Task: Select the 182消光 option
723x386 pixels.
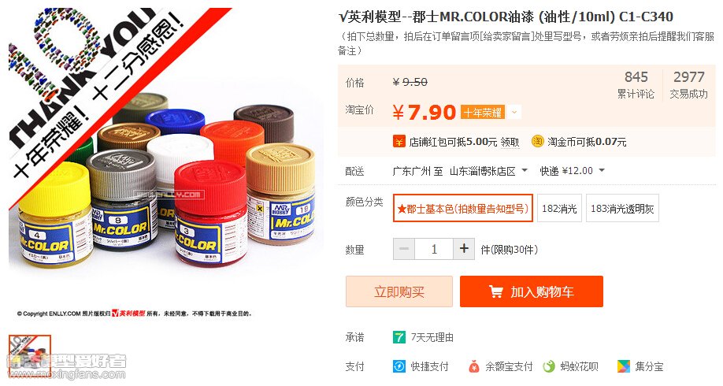Action: point(559,209)
